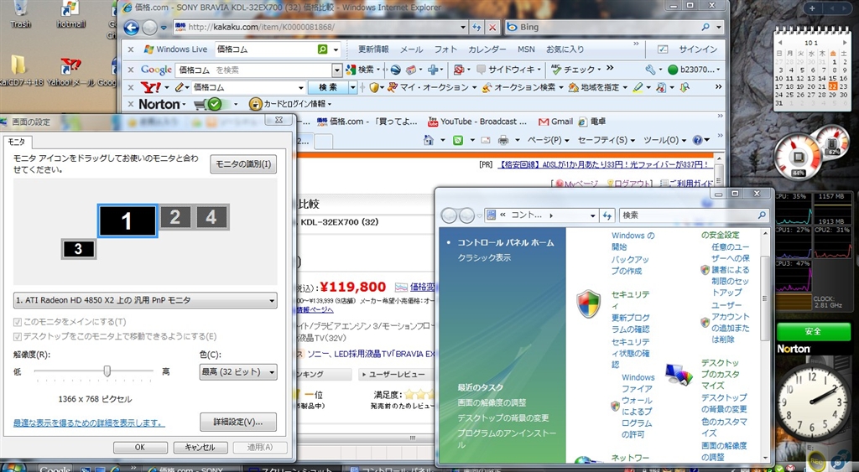
Task: Expand the カードとログイン情報 dropdown
Action: coord(330,104)
